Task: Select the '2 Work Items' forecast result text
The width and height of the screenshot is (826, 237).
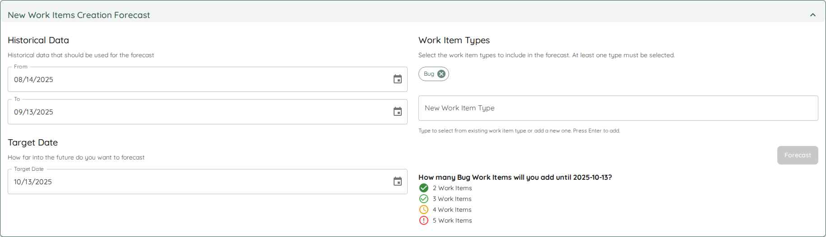Action: coord(452,188)
